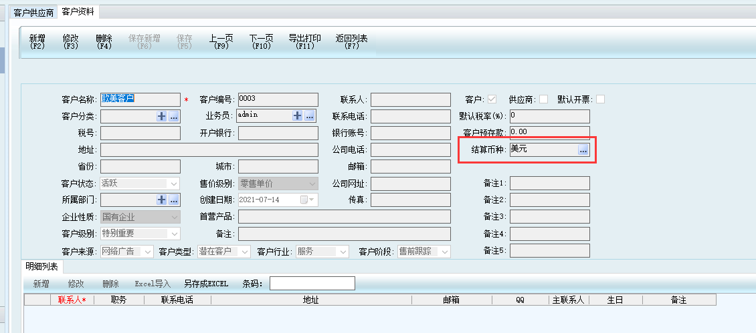Image resolution: width=756 pixels, height=333 pixels.
Task: Click the 新增 (F2) toolbar button
Action: (37, 41)
